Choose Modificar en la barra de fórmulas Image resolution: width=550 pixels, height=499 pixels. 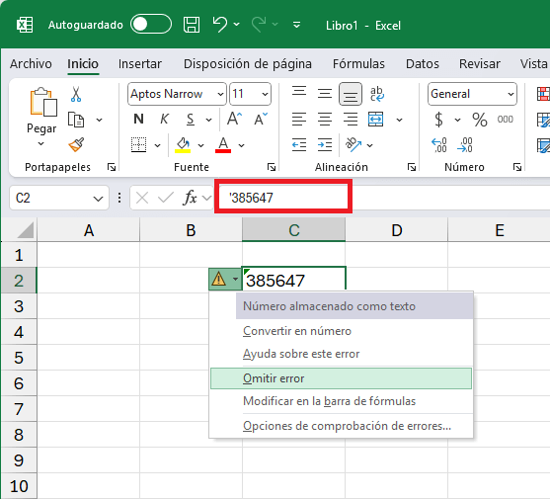click(329, 401)
